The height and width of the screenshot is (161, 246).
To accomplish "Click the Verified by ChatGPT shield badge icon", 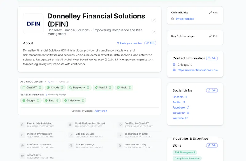I will pos(121,125).
